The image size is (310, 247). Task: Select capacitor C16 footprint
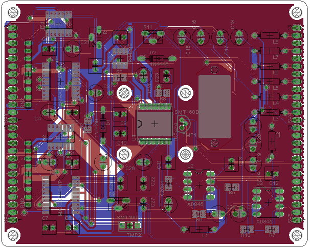[x=201, y=37]
